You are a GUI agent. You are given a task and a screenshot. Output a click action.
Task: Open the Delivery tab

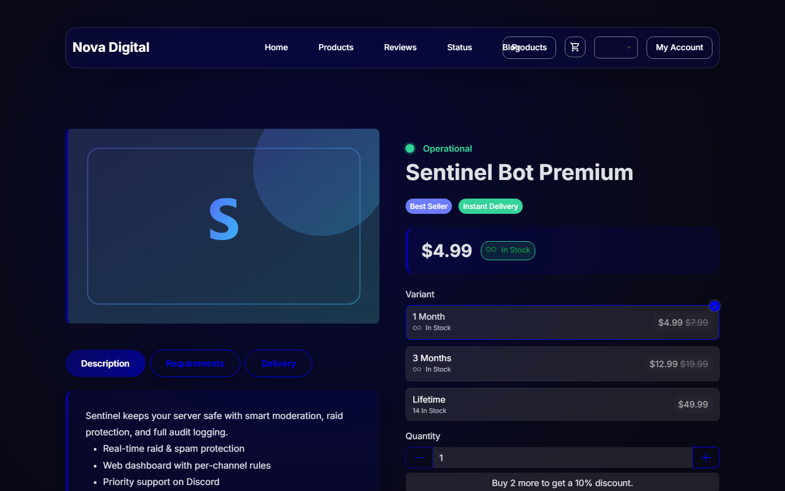279,363
